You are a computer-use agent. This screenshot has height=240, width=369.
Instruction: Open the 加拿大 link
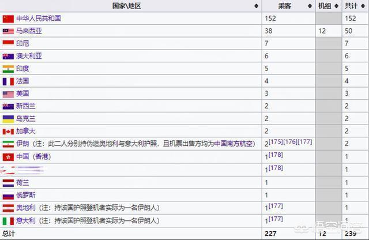26,131
